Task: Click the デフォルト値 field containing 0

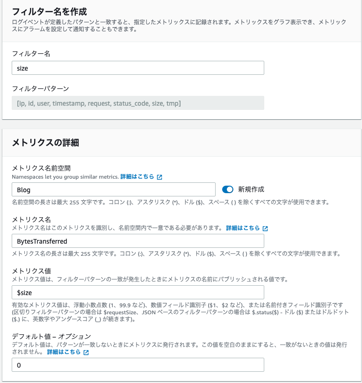Action: [x=138, y=365]
